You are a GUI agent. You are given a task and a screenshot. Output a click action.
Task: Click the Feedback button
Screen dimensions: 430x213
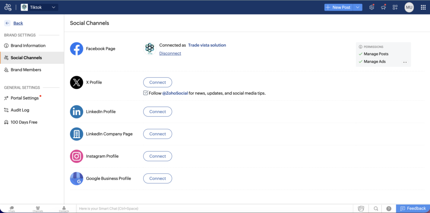(x=413, y=208)
